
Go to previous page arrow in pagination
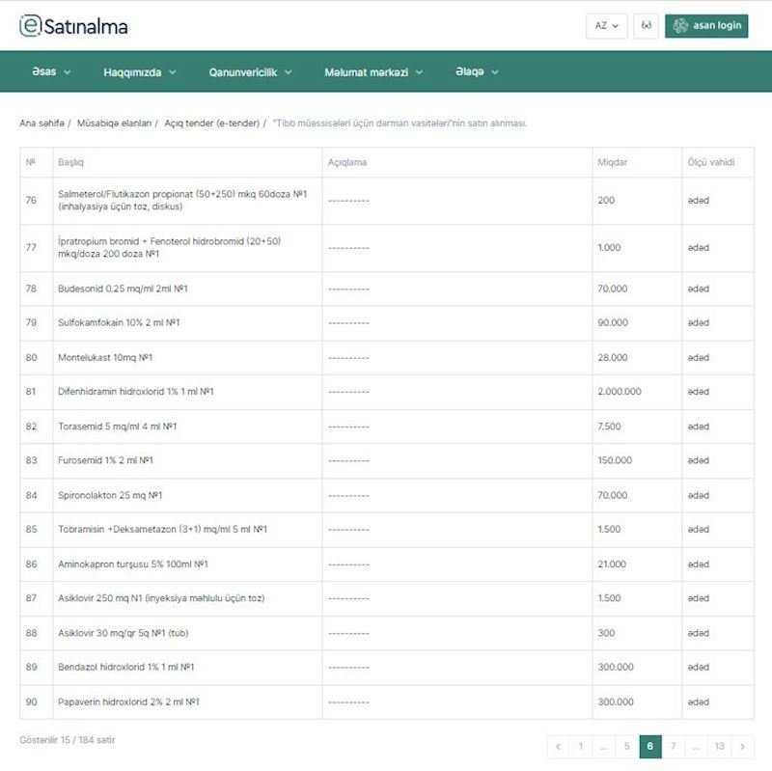(558, 746)
